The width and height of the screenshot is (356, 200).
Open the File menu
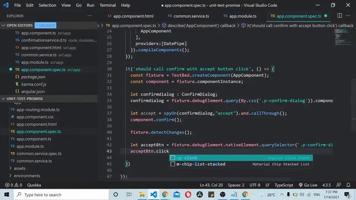click(x=17, y=5)
